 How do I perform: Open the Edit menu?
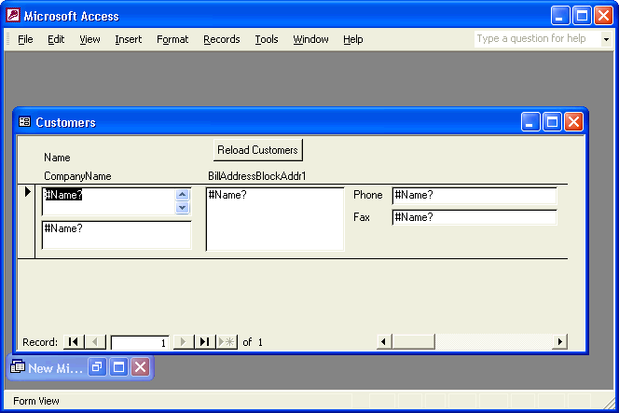coord(56,39)
